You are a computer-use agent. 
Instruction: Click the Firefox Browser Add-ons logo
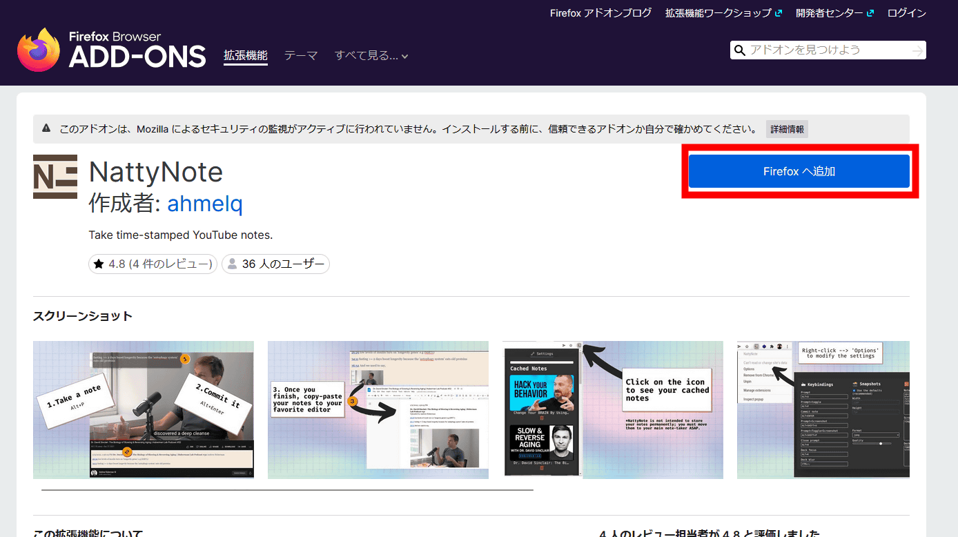112,50
